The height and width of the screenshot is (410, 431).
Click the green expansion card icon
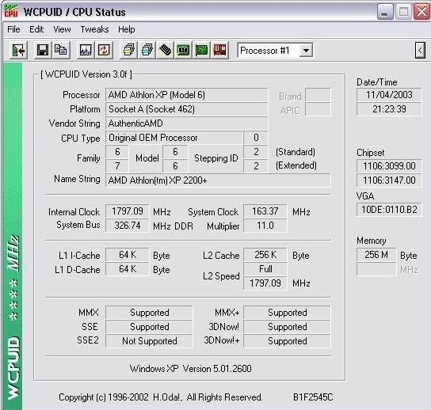pos(201,50)
